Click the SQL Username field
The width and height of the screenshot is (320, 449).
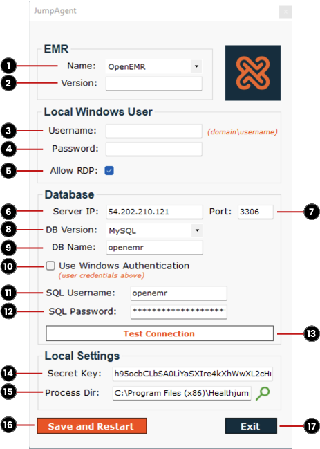[x=179, y=293]
